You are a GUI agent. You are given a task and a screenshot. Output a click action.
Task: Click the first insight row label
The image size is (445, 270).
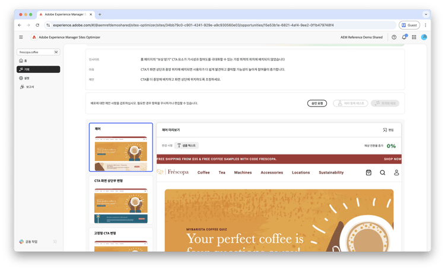[94, 59]
